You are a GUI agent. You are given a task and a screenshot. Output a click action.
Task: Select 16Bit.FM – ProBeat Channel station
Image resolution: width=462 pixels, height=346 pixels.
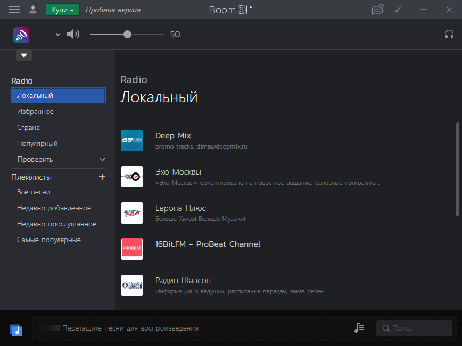coord(208,244)
